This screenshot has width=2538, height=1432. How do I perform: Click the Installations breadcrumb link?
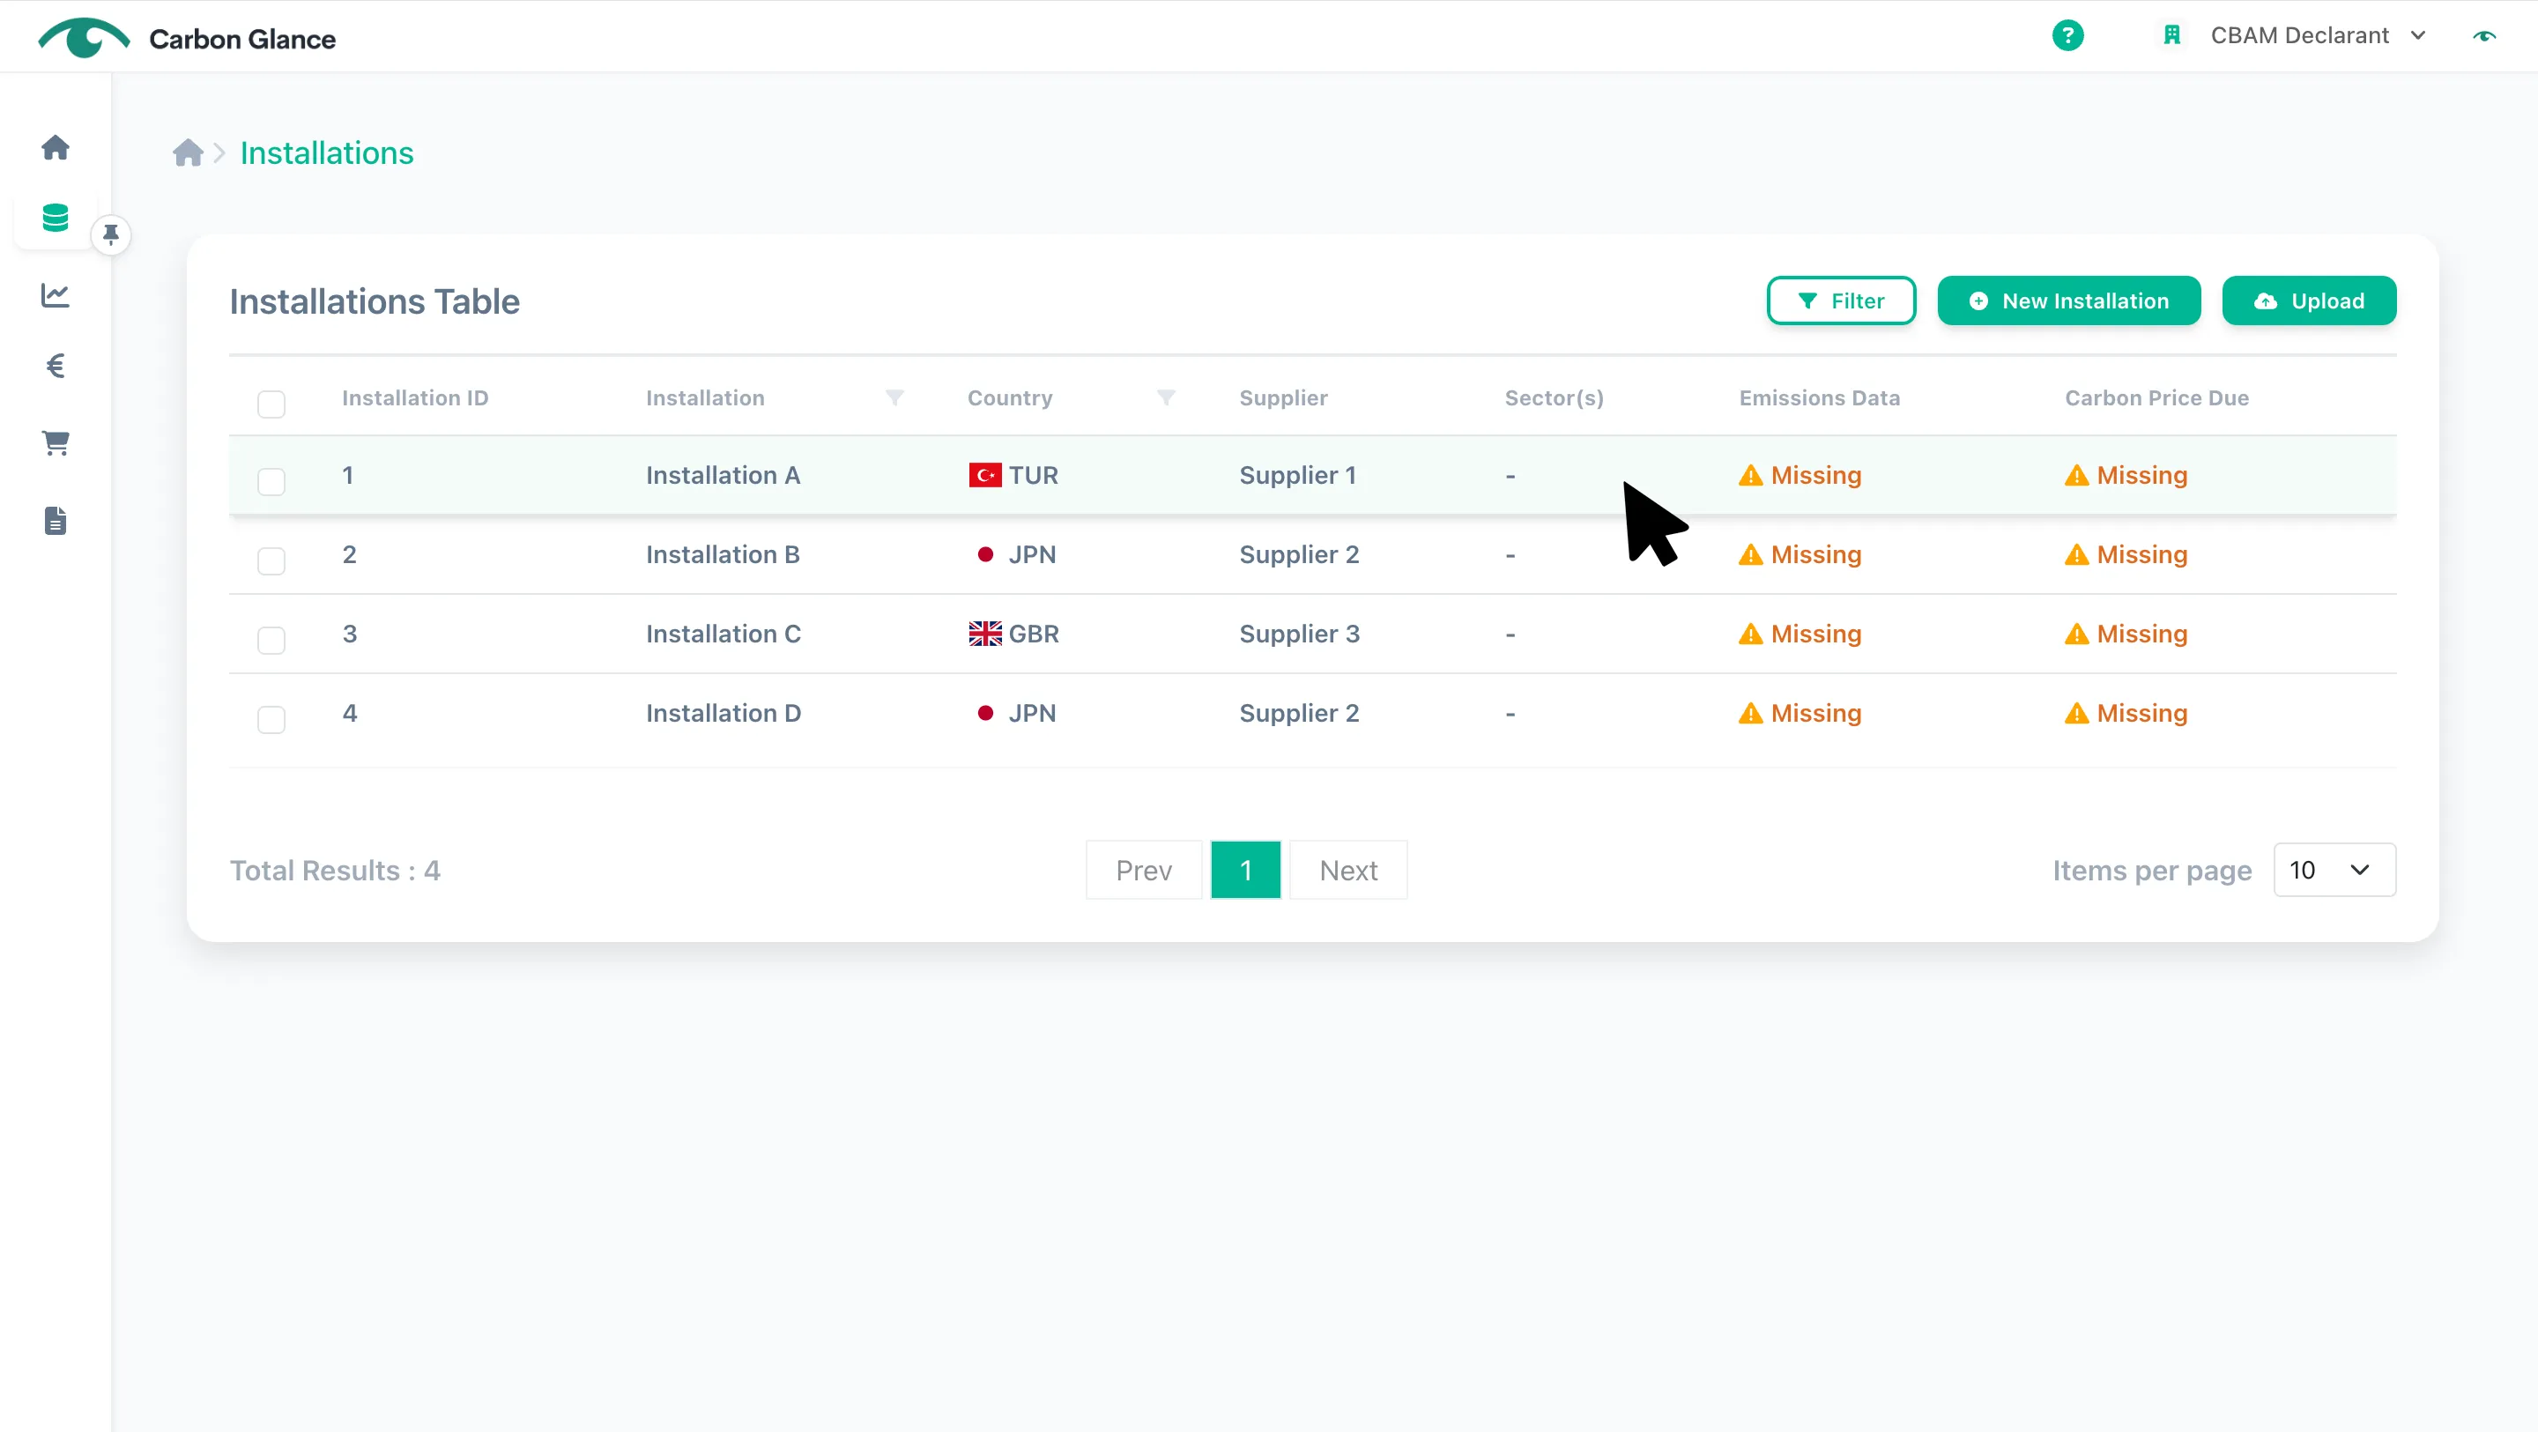click(x=327, y=152)
